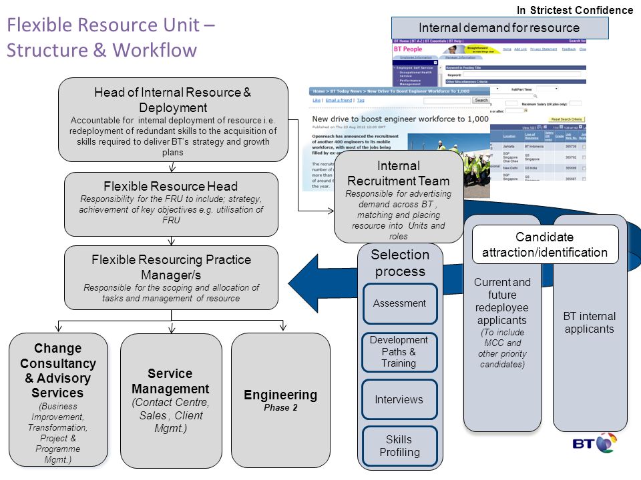Open BT Home in the top purple bar
641x480 pixels.
pos(401,41)
